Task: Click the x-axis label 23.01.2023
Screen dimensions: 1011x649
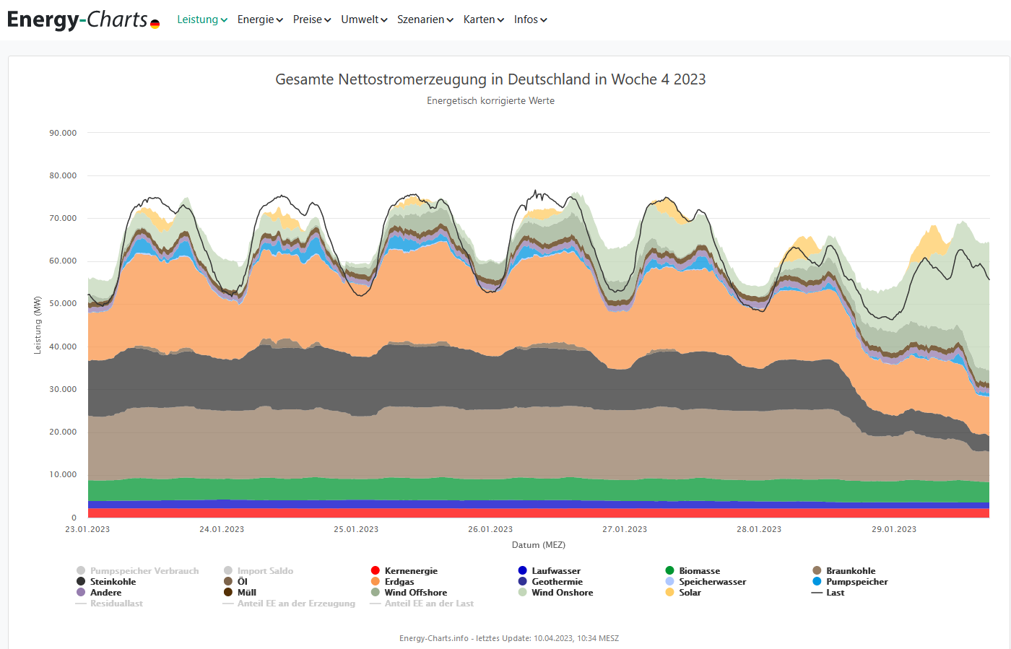Action: click(87, 529)
